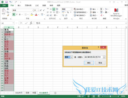Screen dimensions: 128x98
Task: Cancel the duplicate values dialog
Action: (100, 63)
